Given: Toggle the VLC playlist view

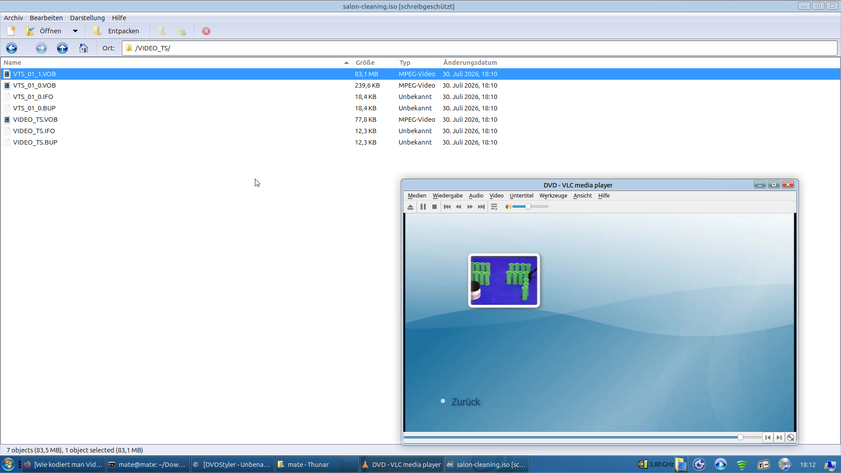Looking at the screenshot, I should tap(494, 207).
